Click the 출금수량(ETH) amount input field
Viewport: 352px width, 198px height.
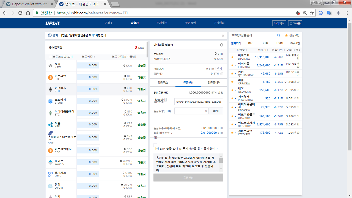click(191, 111)
